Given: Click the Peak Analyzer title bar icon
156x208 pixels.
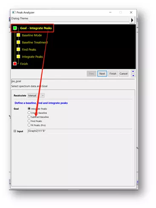Looking at the screenshot, I should 14,12.
